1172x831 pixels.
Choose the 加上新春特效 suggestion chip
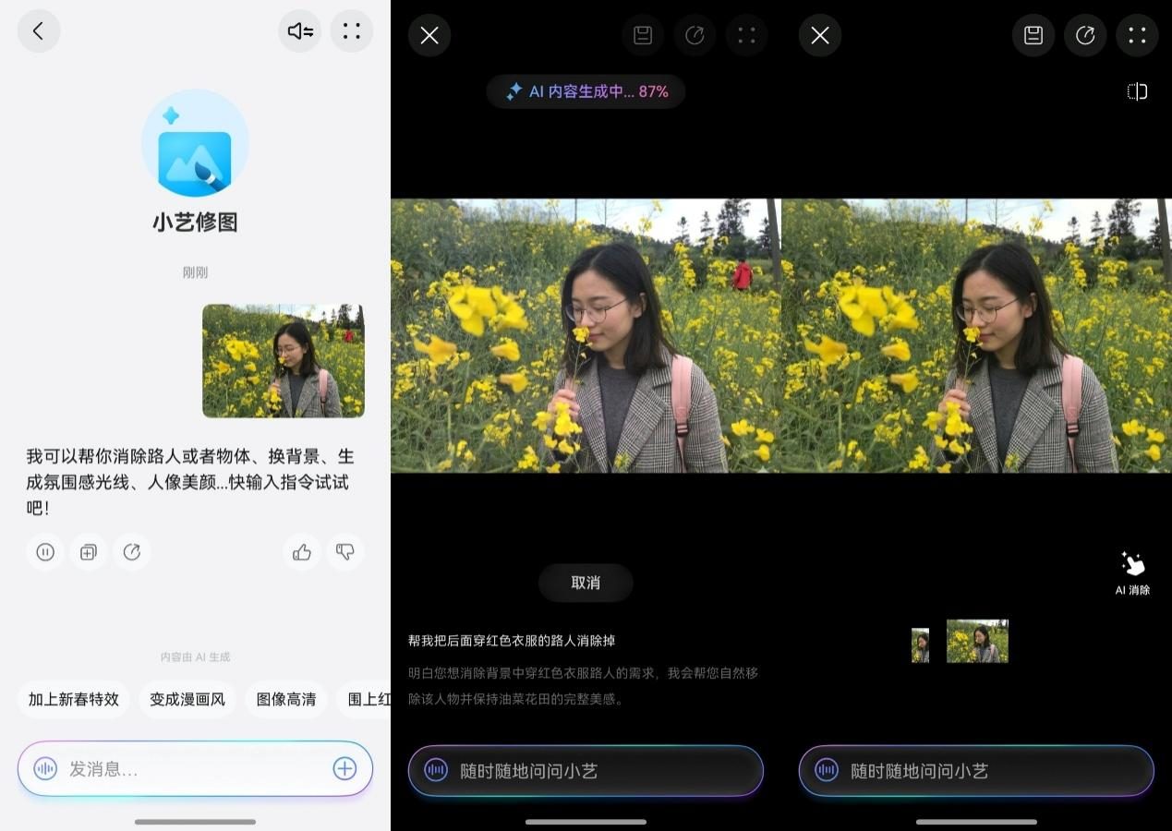tap(74, 699)
